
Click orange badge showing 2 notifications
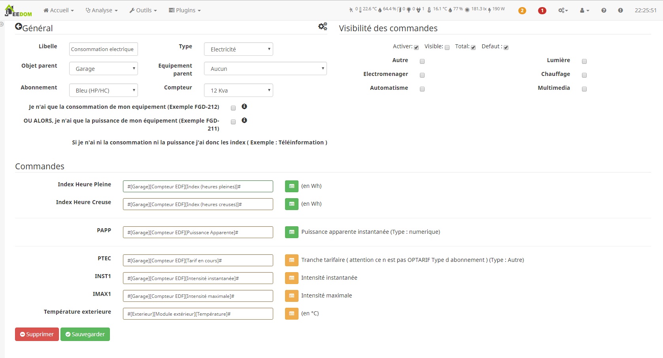pos(522,11)
